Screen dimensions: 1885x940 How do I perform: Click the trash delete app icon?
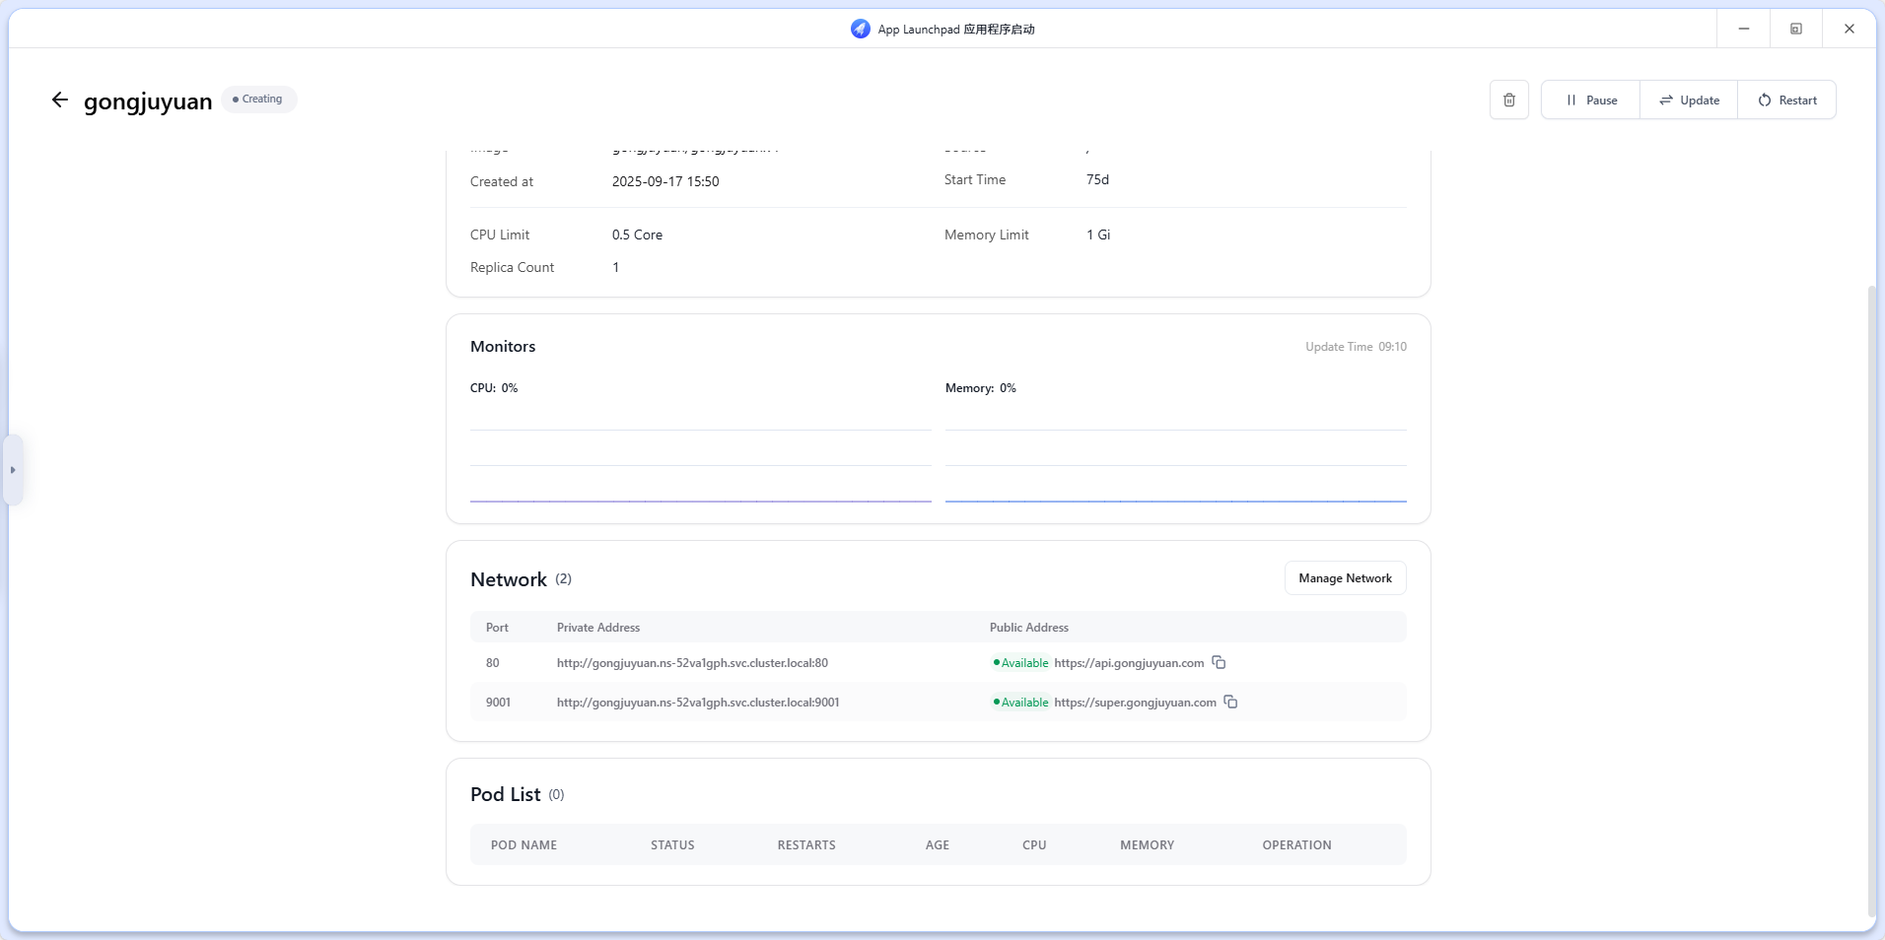point(1508,100)
